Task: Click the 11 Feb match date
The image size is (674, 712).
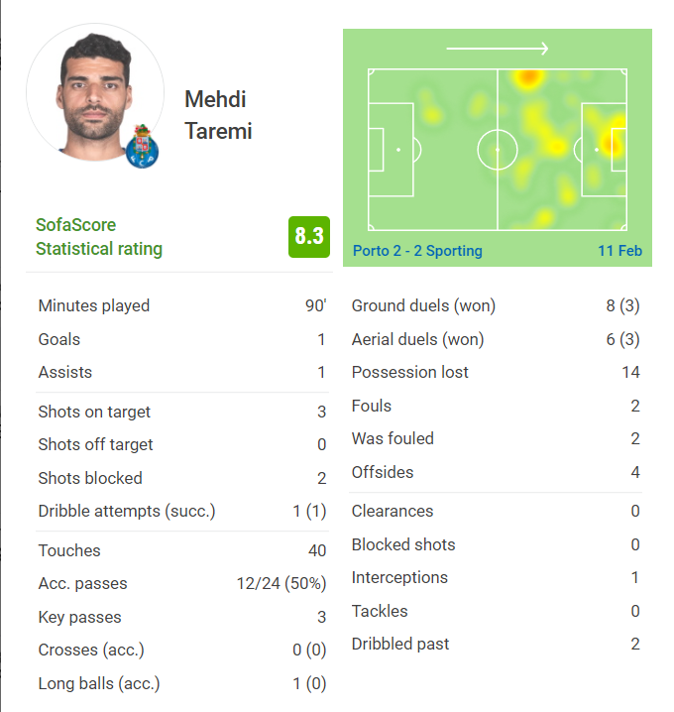Action: (x=619, y=251)
